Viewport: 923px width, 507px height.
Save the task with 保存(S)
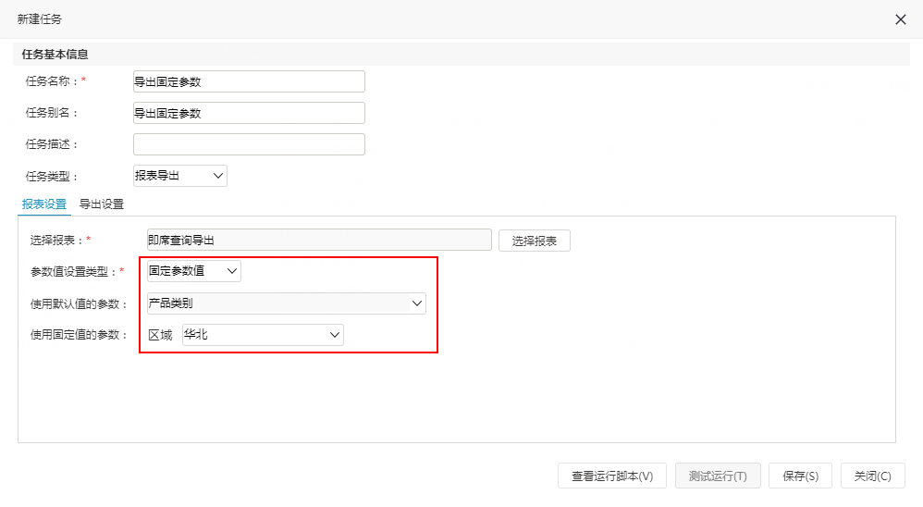800,476
